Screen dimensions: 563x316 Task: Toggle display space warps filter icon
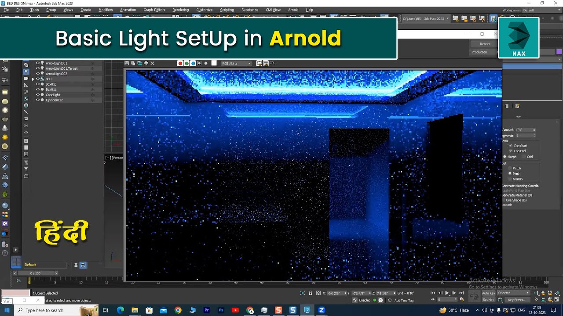[x=26, y=92]
